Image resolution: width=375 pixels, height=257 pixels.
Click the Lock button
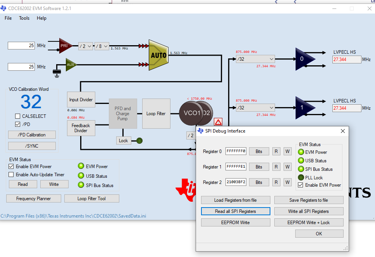coord(124,141)
